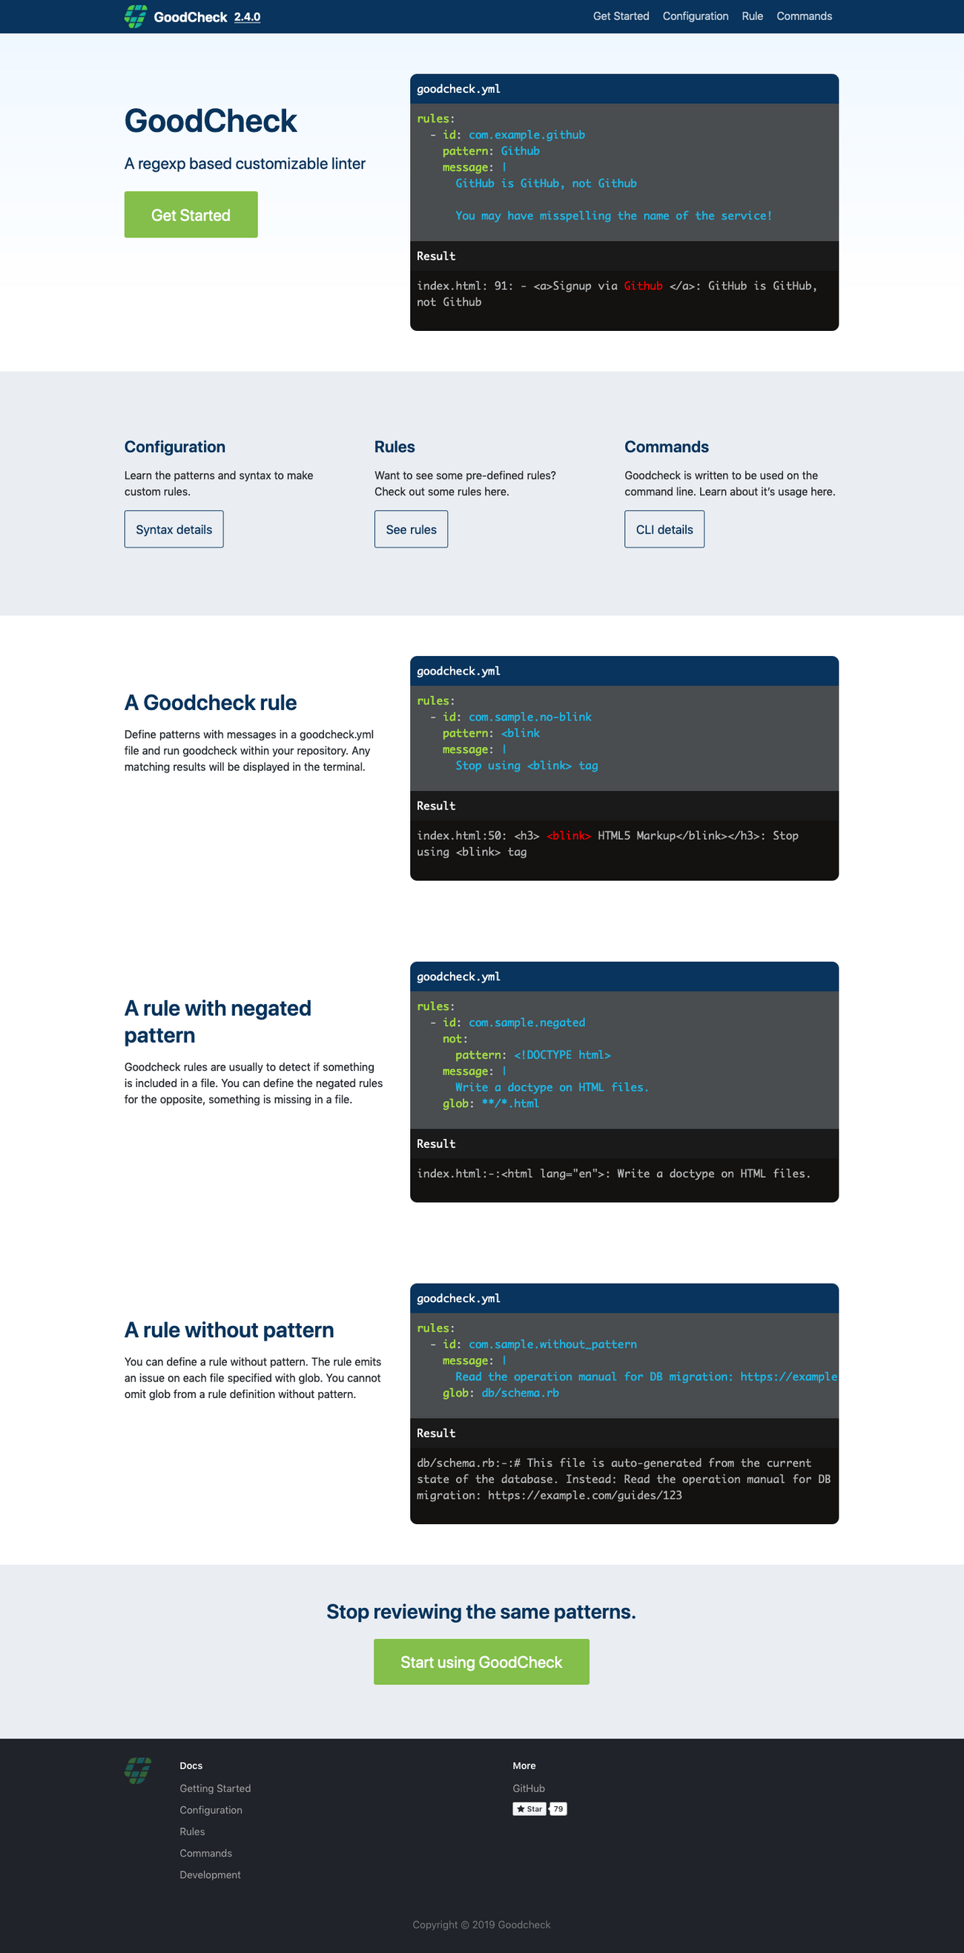Screen dimensions: 964x1953
Task: Click the 'A rule with negated pattern' heading
Action: tap(217, 1021)
